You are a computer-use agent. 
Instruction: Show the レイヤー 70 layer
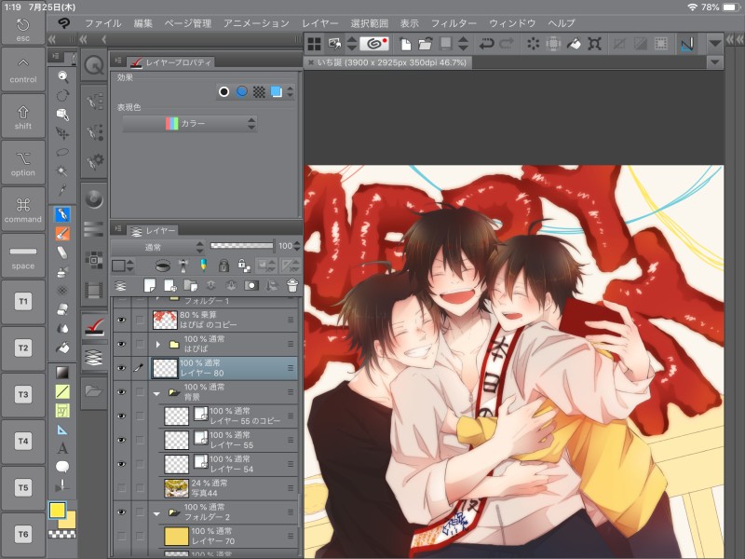click(x=122, y=536)
